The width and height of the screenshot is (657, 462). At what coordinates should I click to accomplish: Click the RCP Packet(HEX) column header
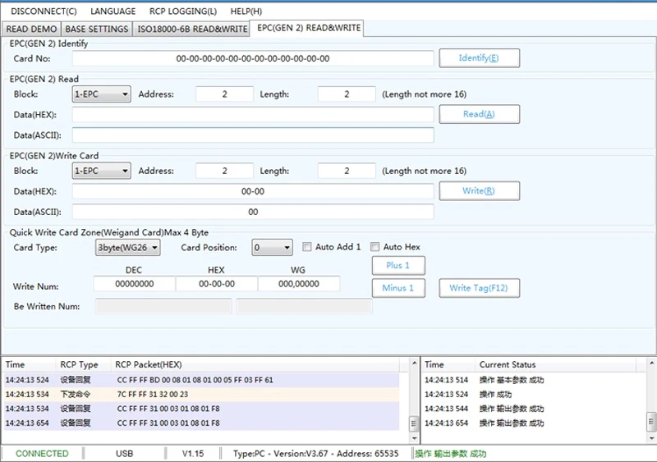[255, 365]
